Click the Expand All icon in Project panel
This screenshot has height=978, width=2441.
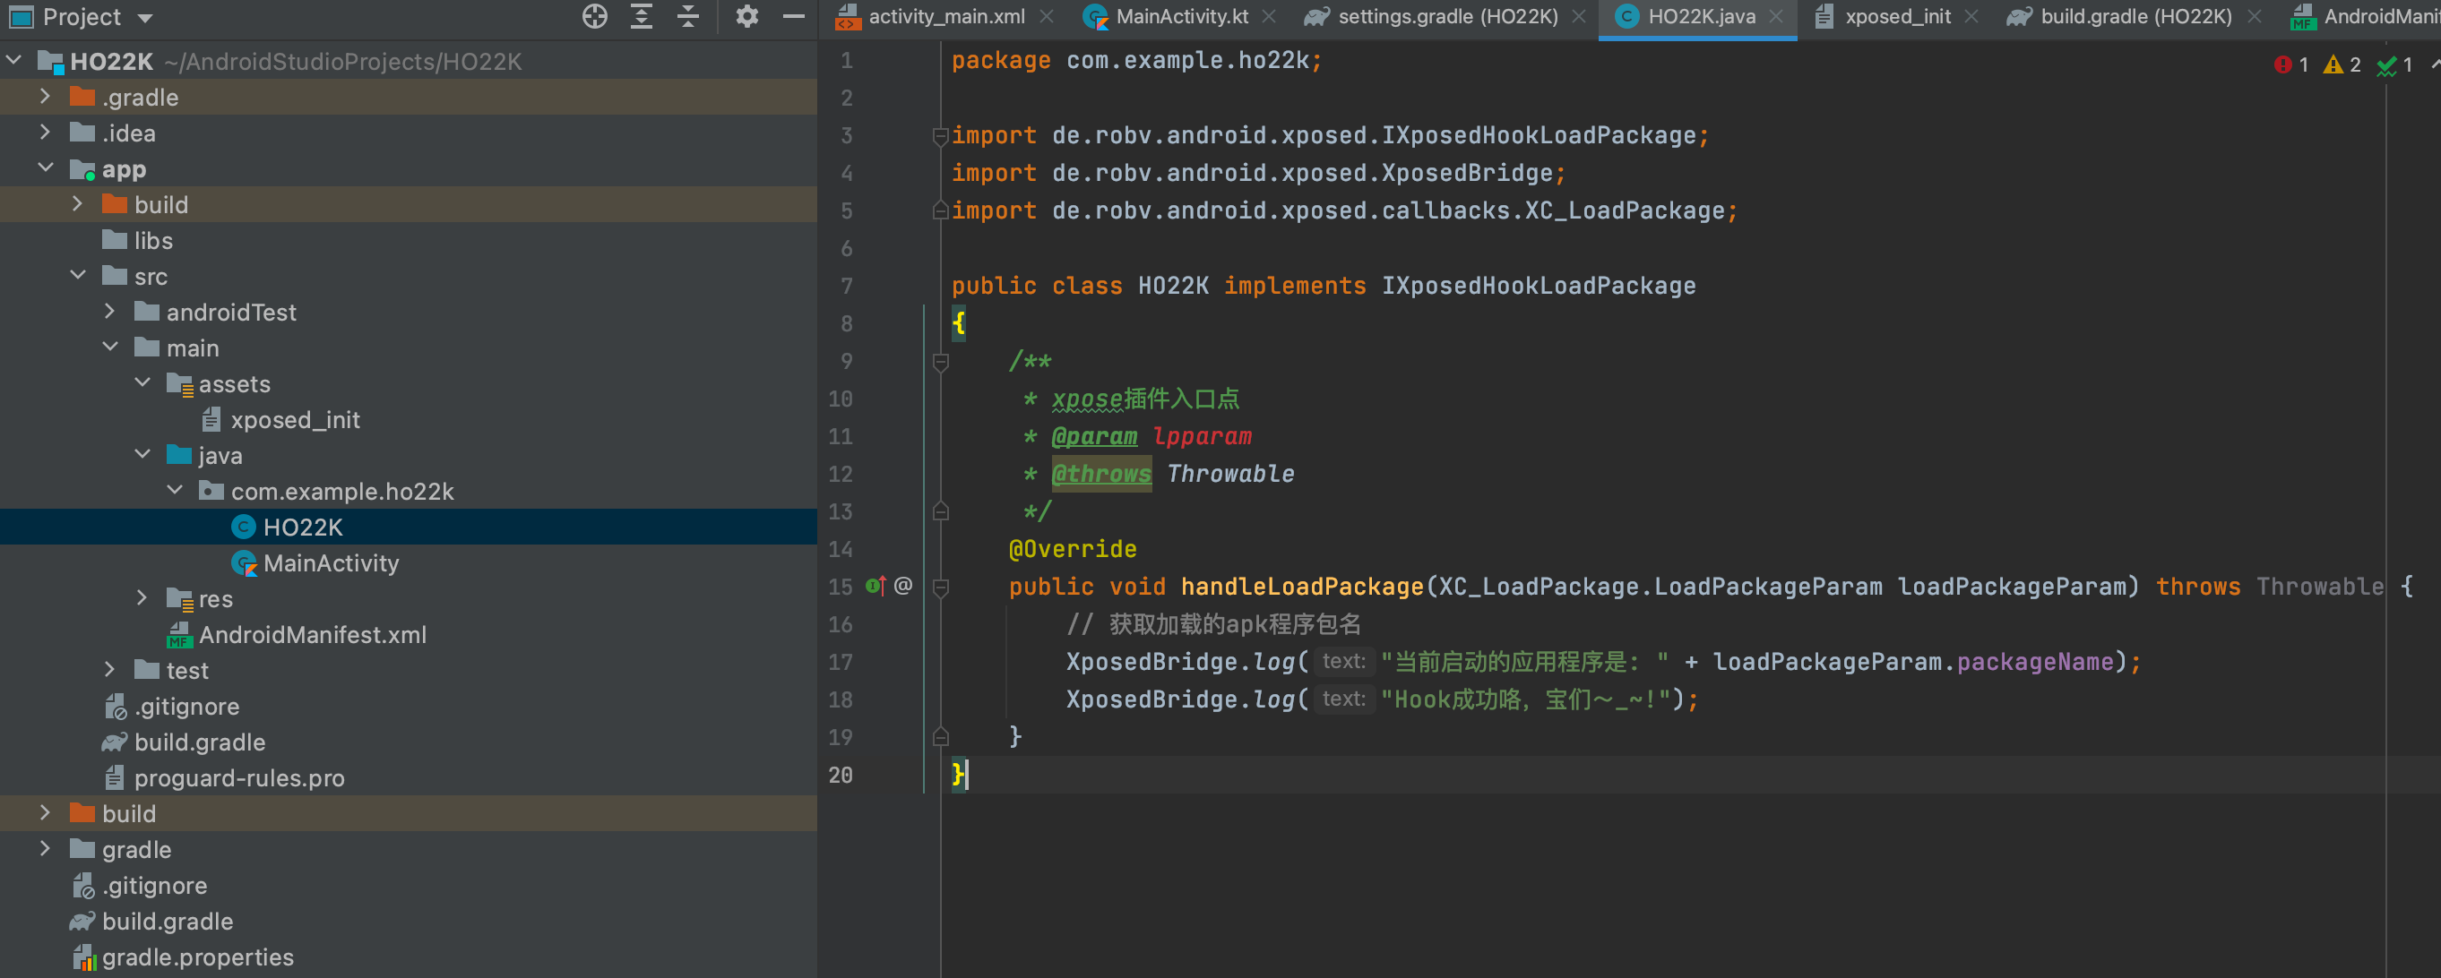tap(642, 16)
